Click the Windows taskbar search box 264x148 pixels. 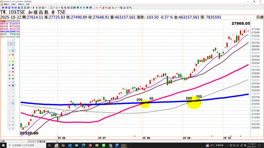click(x=26, y=145)
